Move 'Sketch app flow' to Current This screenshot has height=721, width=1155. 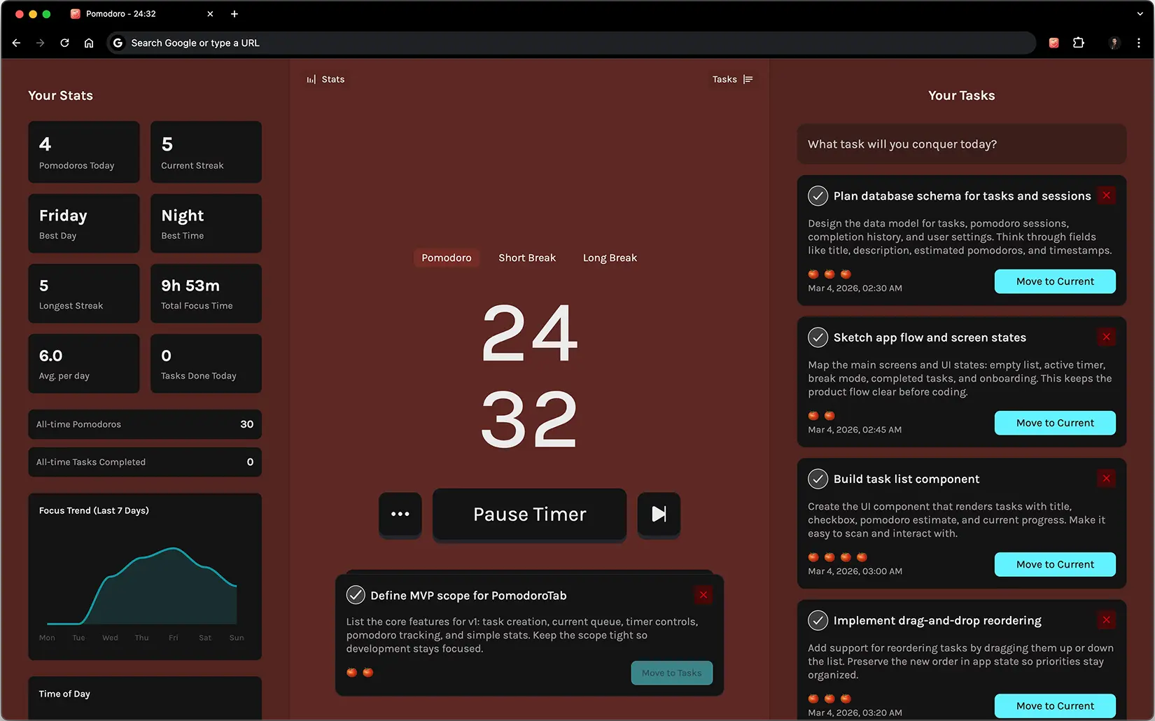click(1055, 423)
